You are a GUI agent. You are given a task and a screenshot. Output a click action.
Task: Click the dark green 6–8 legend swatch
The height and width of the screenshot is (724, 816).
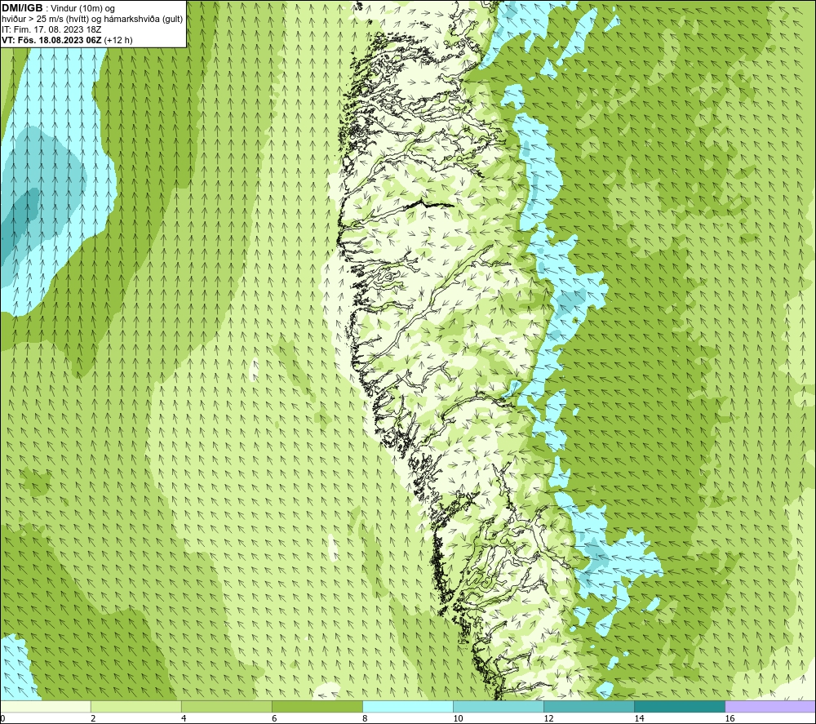tap(317, 706)
